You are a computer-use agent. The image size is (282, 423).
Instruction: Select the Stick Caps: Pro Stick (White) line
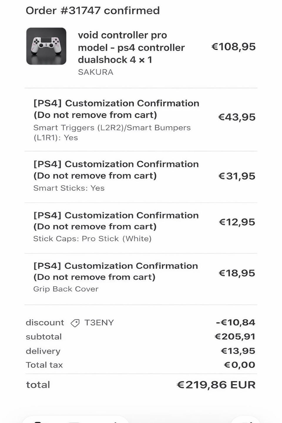click(92, 239)
